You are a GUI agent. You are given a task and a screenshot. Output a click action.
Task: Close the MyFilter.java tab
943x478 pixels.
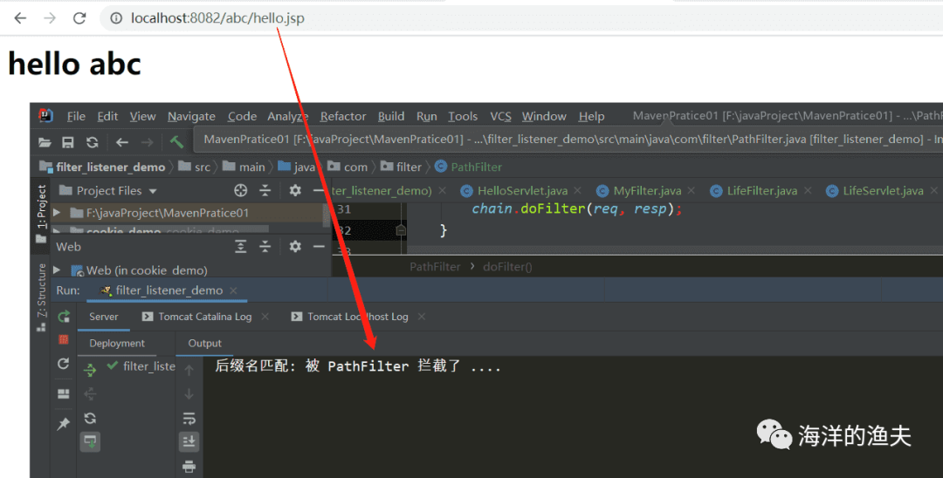(x=692, y=191)
